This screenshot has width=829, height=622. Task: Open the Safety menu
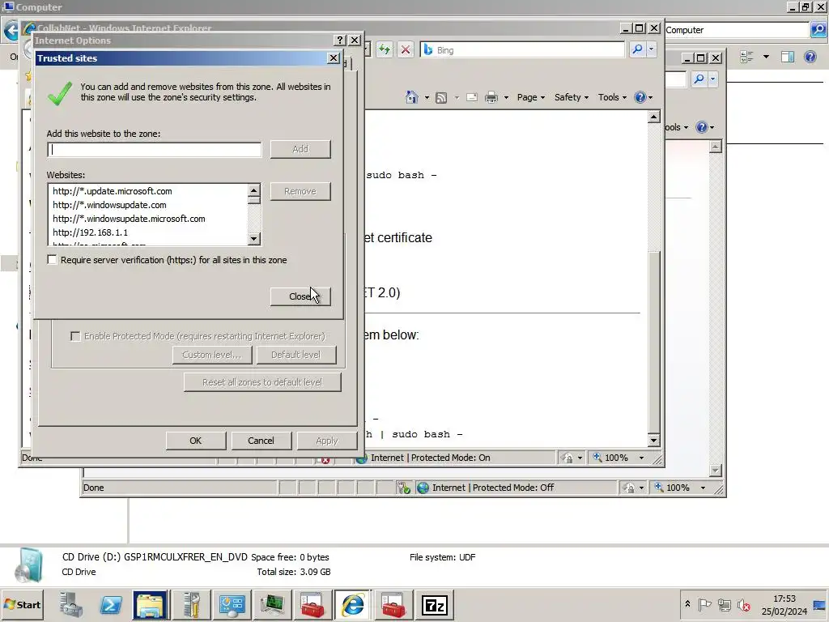tap(571, 97)
